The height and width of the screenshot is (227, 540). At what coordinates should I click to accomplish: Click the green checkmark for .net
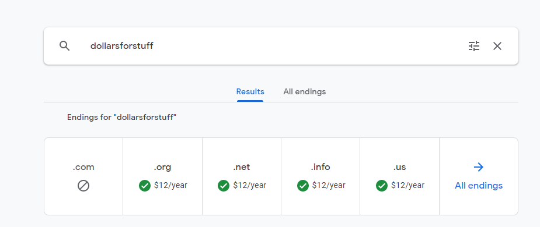point(224,186)
